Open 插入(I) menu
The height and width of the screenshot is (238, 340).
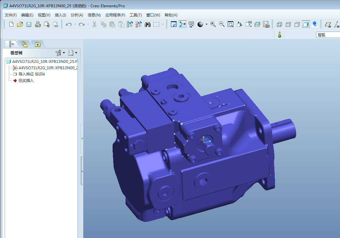point(61,15)
